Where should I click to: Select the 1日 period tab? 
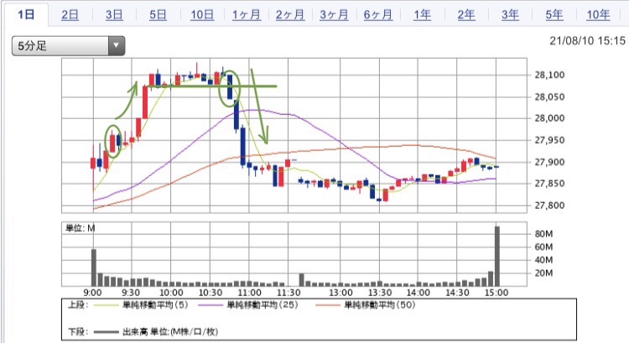[26, 15]
